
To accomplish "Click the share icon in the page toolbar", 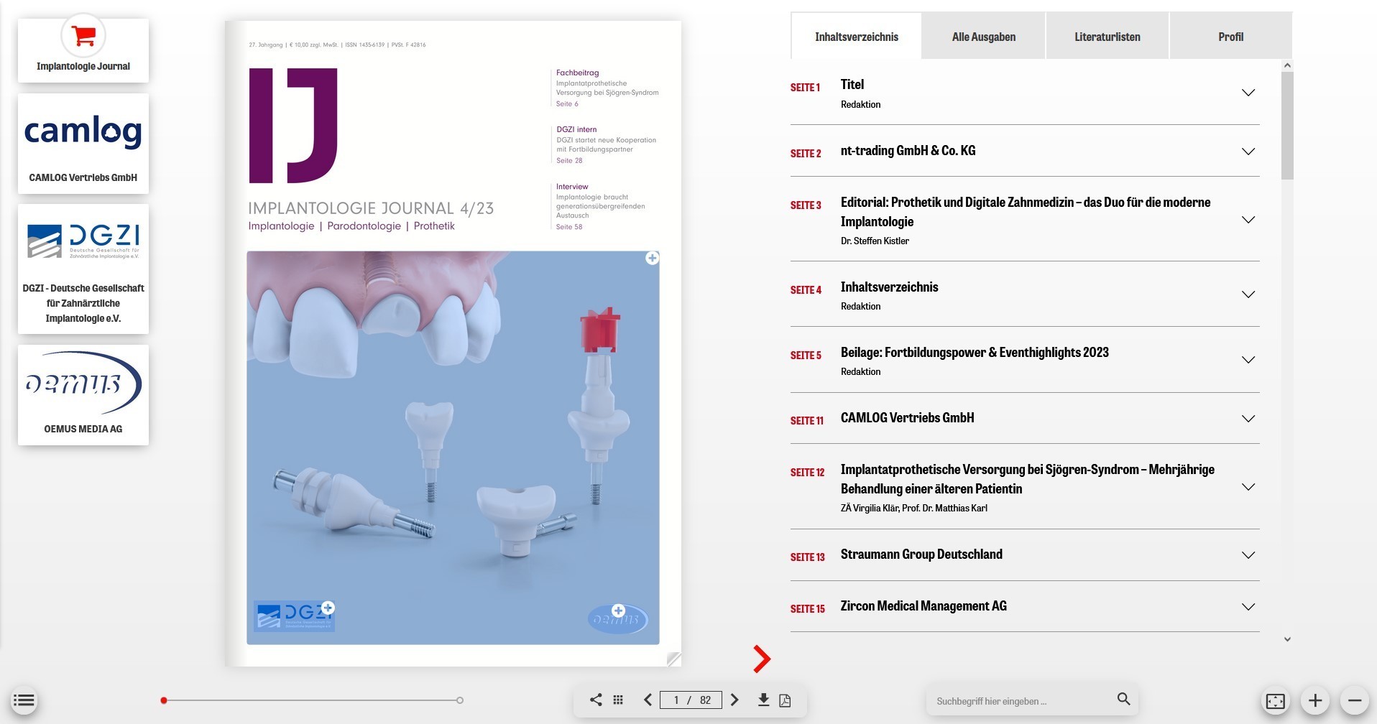I will (596, 700).
